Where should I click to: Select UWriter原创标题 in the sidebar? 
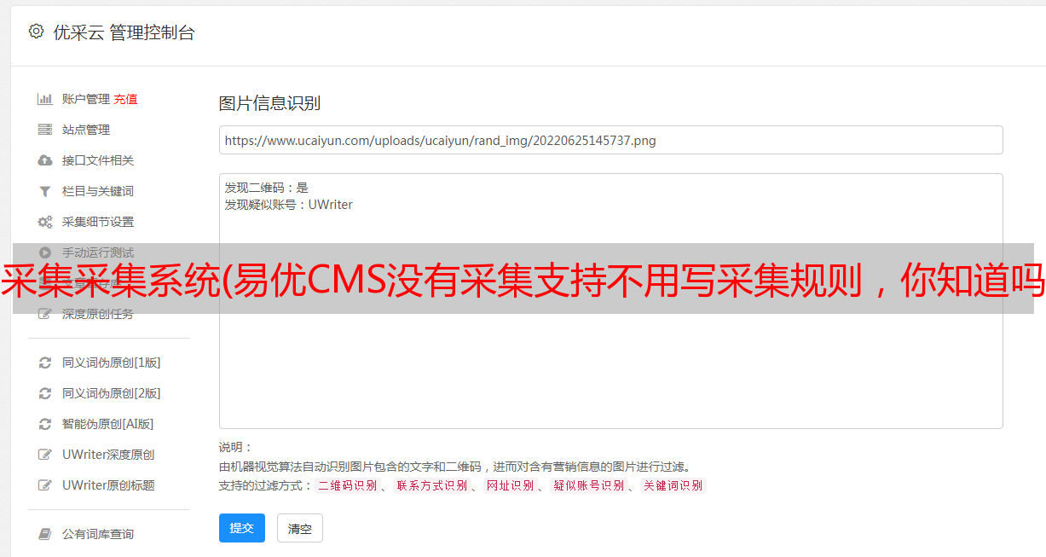[x=108, y=485]
